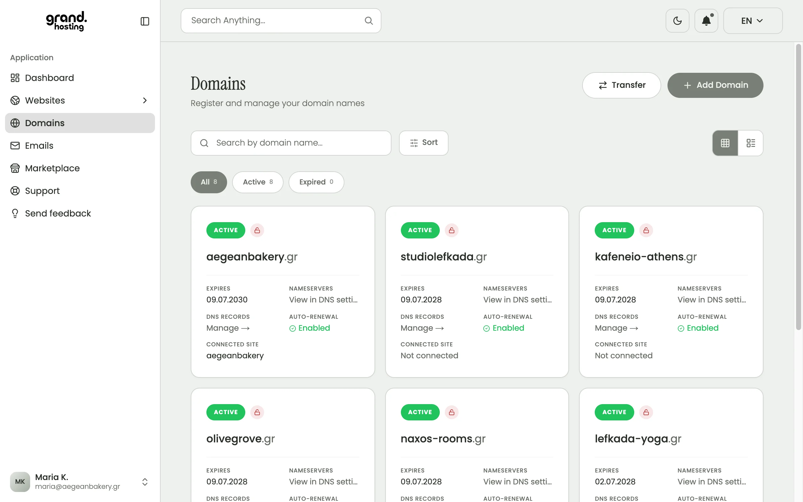Focus the Search Anything field

(x=281, y=21)
